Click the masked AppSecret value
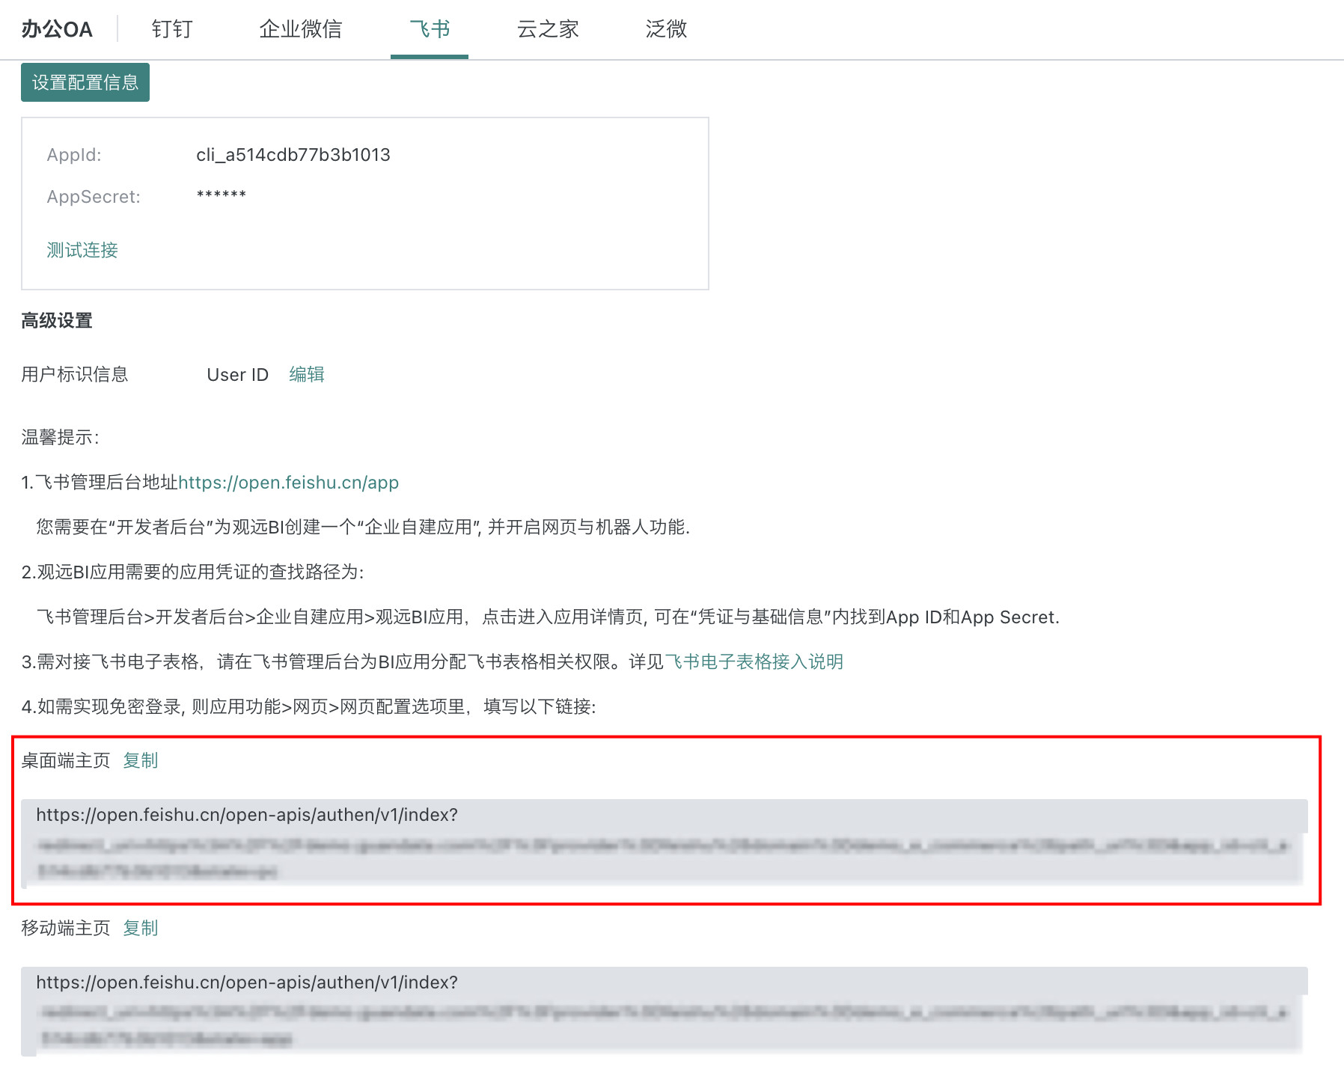 (222, 196)
